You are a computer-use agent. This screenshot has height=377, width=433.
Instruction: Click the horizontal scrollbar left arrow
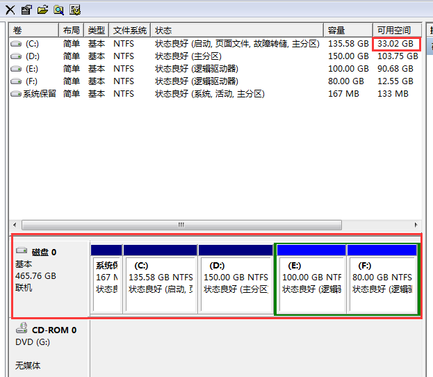point(16,225)
